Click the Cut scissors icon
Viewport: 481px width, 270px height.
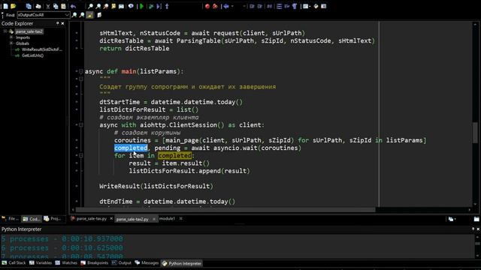[48, 6]
